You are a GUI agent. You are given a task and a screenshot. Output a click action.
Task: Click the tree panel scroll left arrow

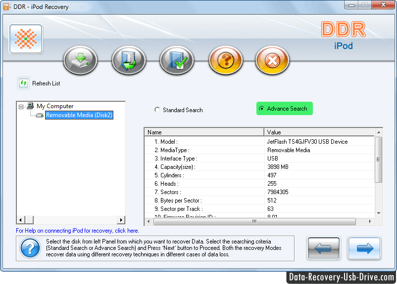(21, 220)
